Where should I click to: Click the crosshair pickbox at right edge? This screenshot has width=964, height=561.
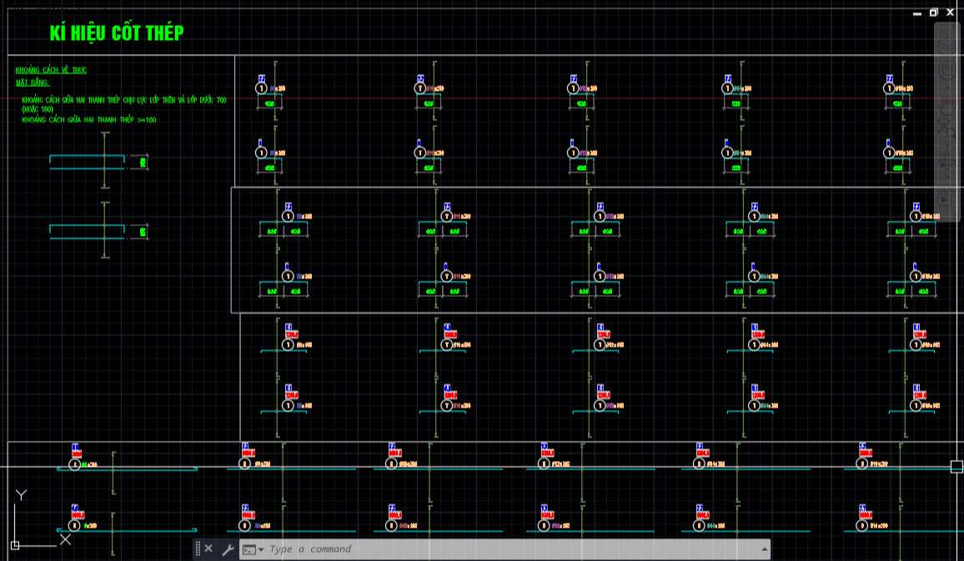[x=956, y=467]
